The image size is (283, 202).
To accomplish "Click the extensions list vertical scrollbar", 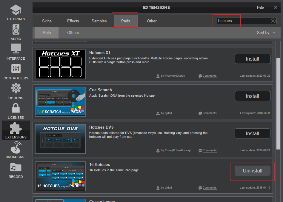I will [x=278, y=104].
